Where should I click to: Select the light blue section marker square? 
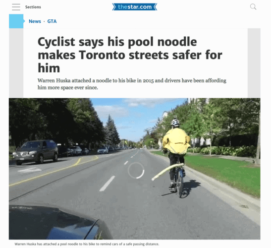pyautogui.click(x=16, y=21)
